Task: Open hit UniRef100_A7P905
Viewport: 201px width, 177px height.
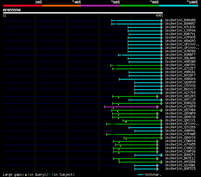Action: (x=180, y=38)
